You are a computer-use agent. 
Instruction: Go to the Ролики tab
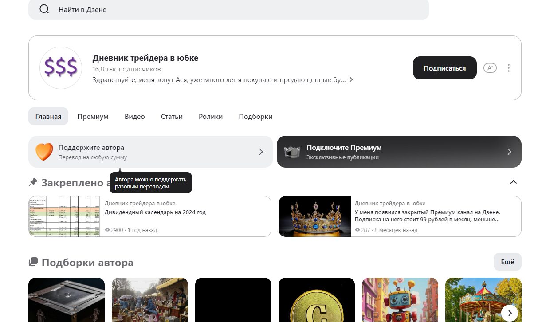[x=211, y=116]
